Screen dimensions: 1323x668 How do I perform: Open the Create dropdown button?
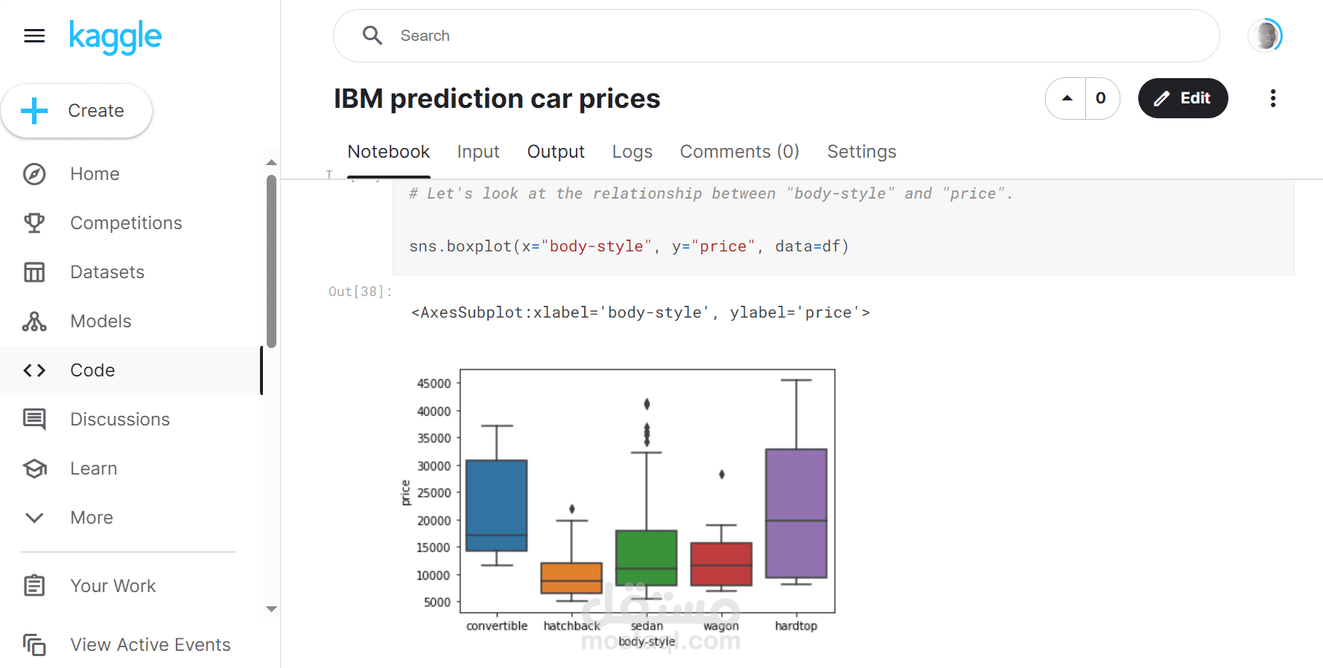tap(77, 111)
